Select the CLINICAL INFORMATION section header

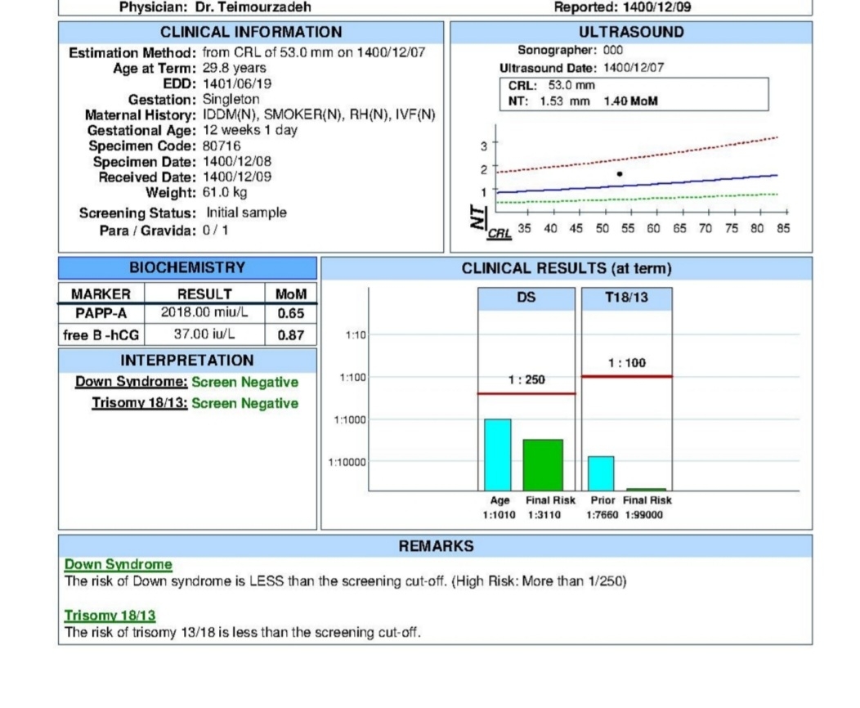tap(251, 33)
